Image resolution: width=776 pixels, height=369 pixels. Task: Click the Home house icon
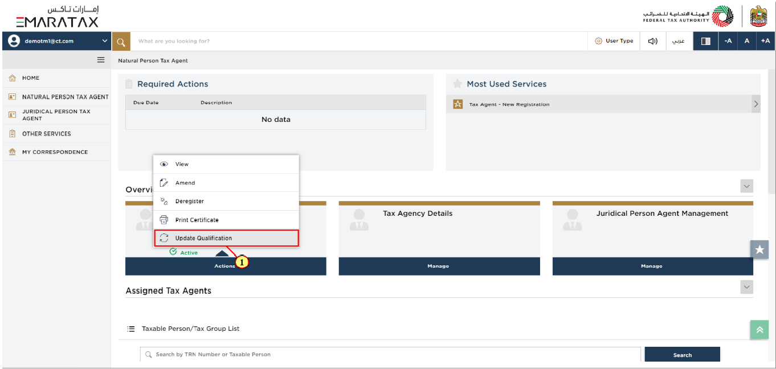12,78
